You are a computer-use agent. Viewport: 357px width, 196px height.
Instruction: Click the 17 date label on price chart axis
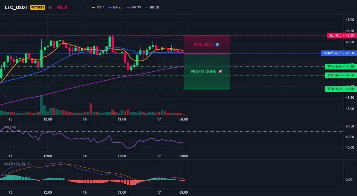click(x=159, y=119)
